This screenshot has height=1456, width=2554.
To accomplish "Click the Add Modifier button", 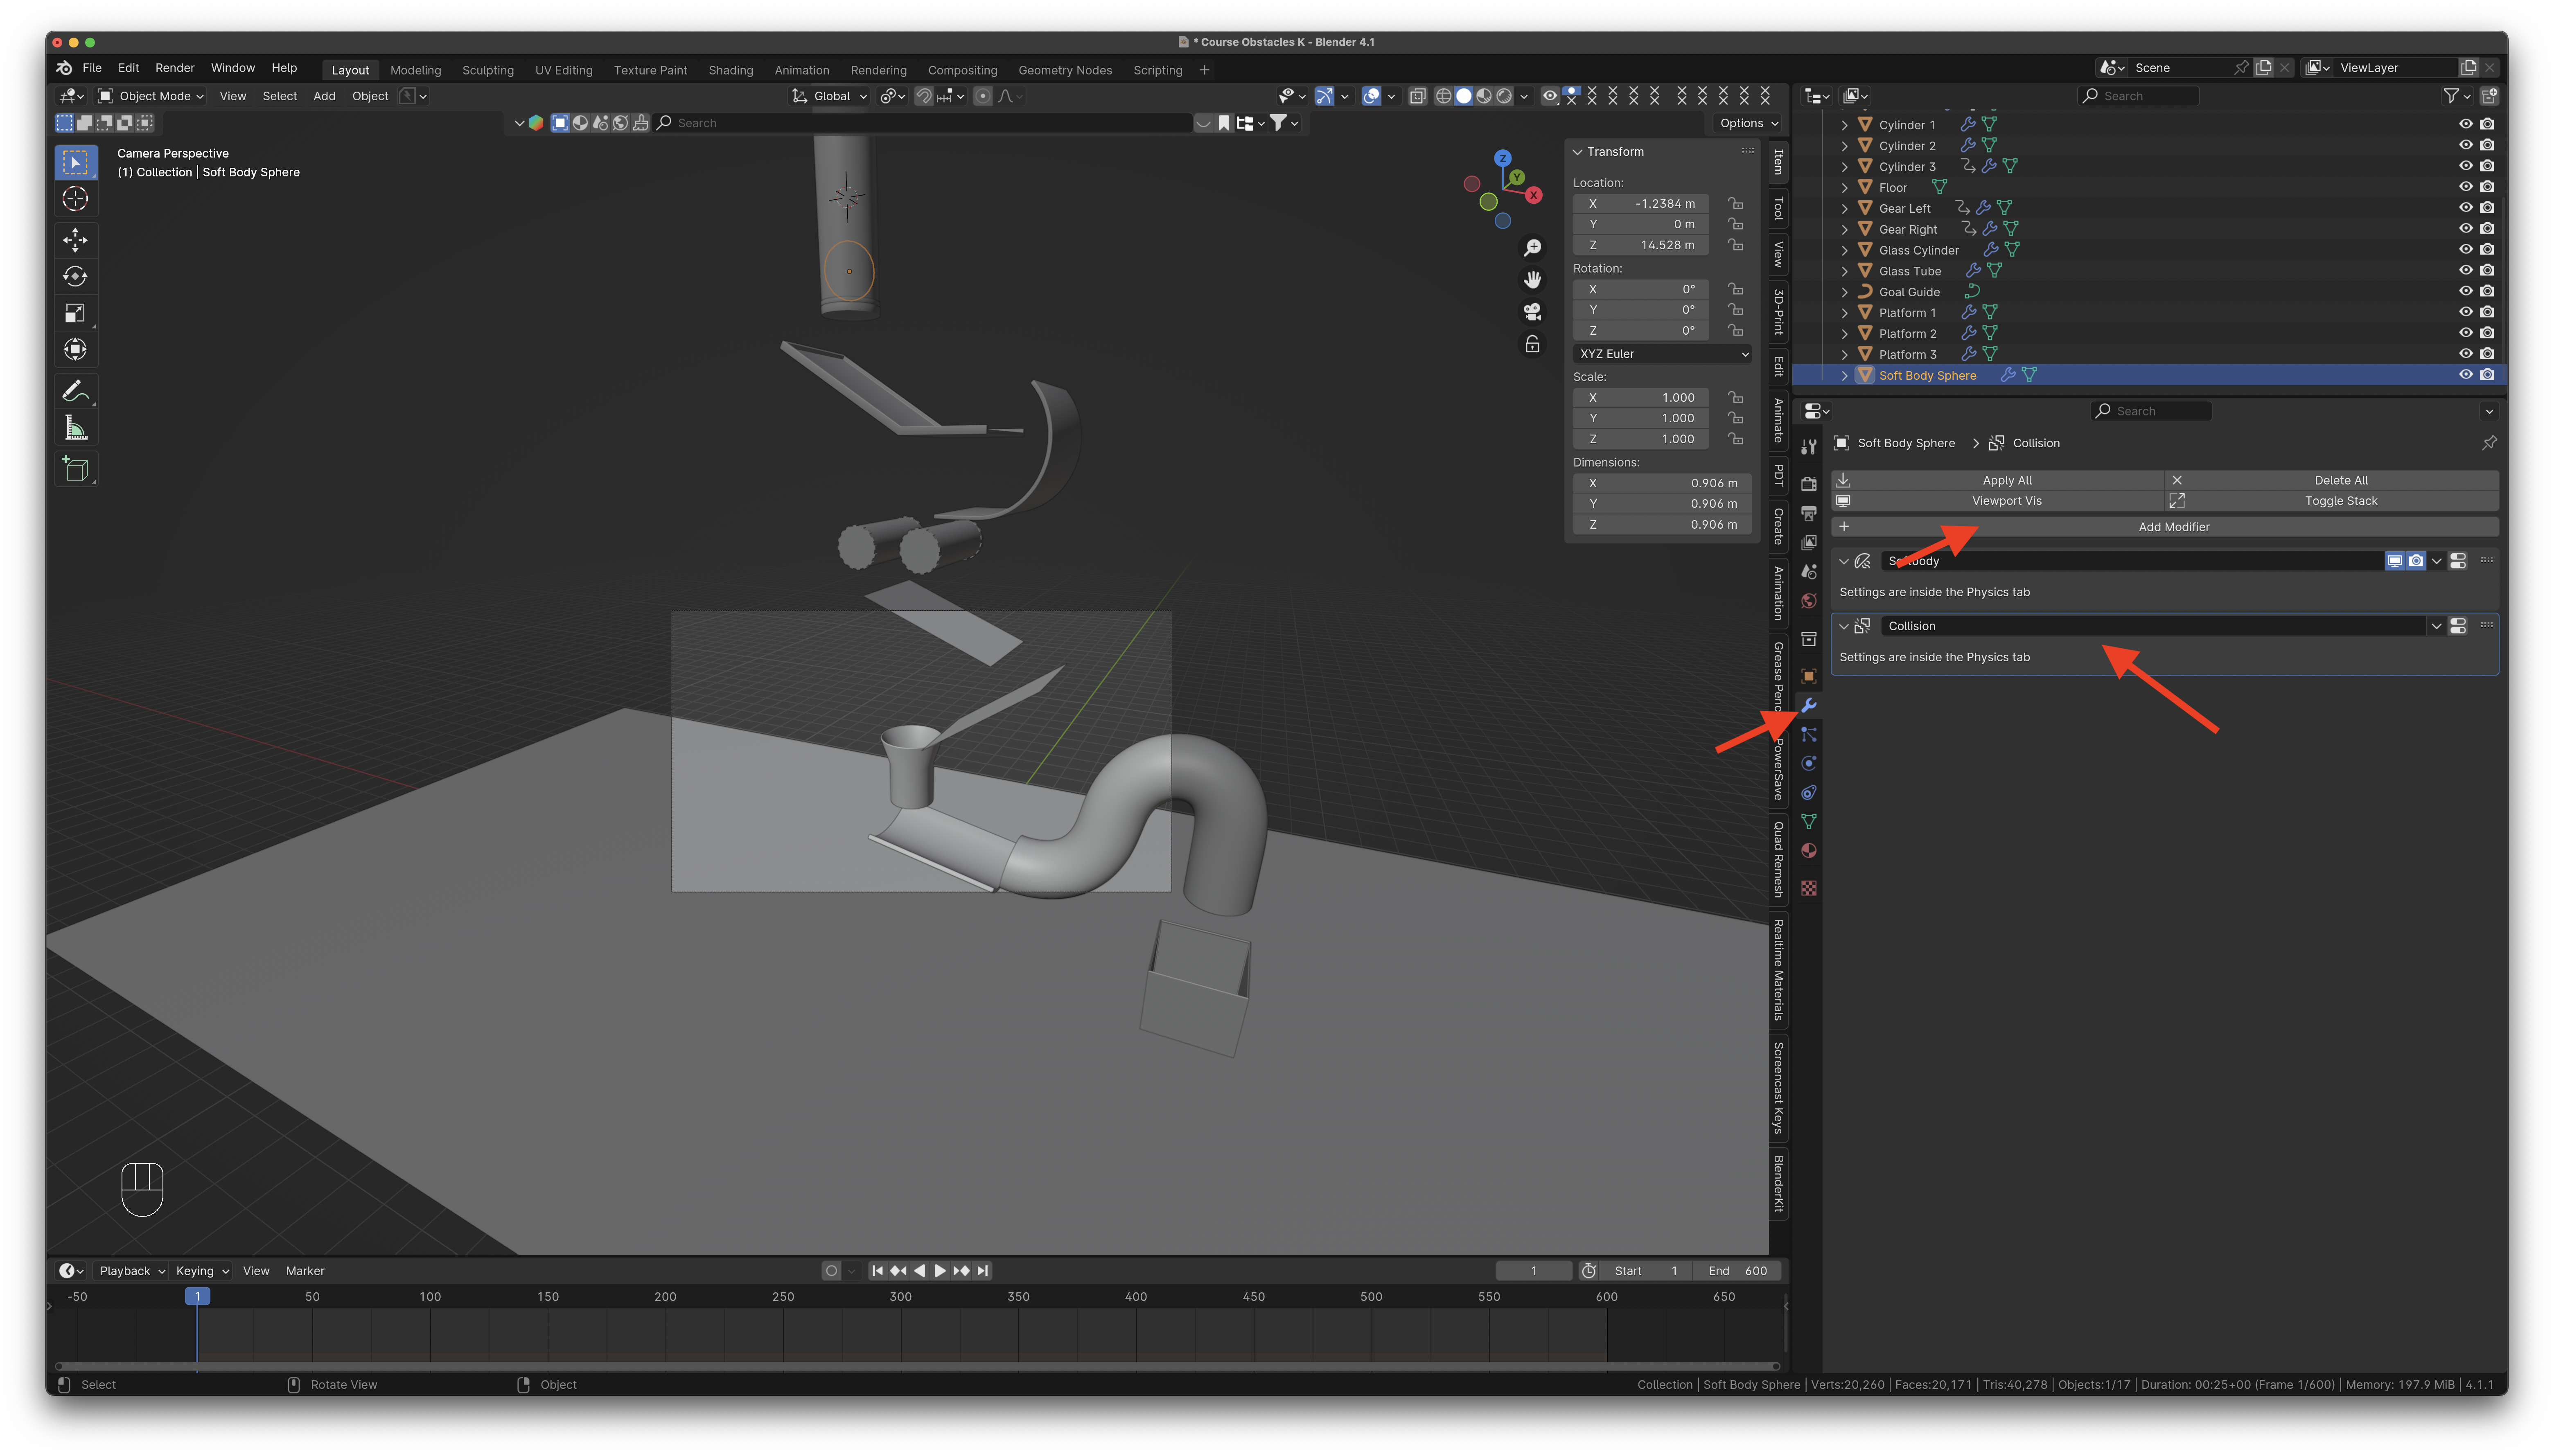I will pos(2165,527).
